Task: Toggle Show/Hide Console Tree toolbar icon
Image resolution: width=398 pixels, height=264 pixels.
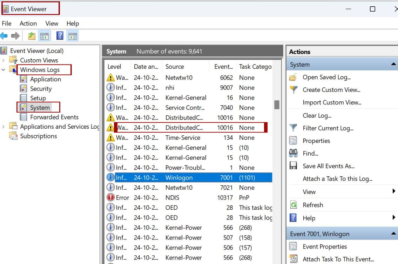Action: tap(44, 36)
